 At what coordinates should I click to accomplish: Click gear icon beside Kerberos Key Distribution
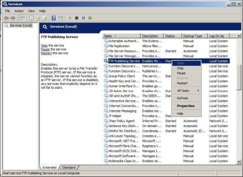(106, 126)
